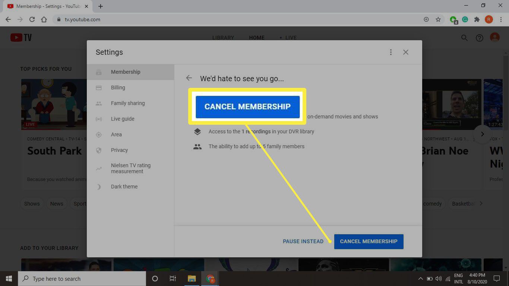Open File Explorer from taskbar

[x=192, y=279]
